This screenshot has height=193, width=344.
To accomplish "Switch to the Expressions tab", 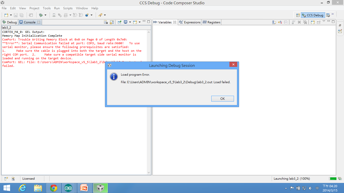I will click(190, 22).
